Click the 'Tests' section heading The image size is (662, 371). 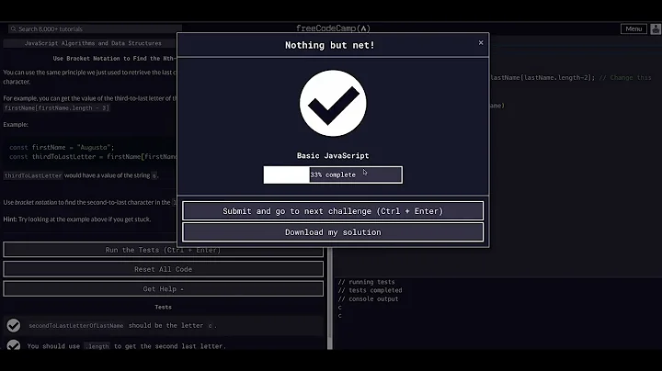[x=163, y=307]
